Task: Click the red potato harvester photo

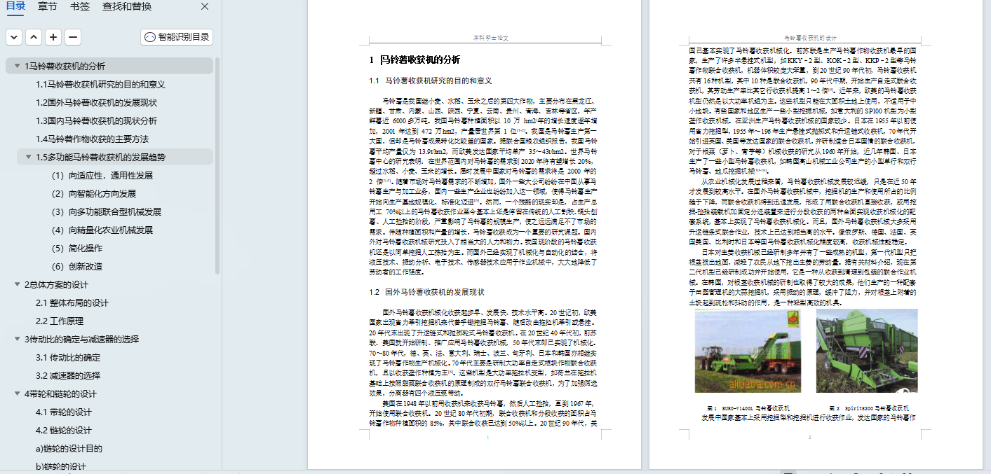Action: coord(748,351)
